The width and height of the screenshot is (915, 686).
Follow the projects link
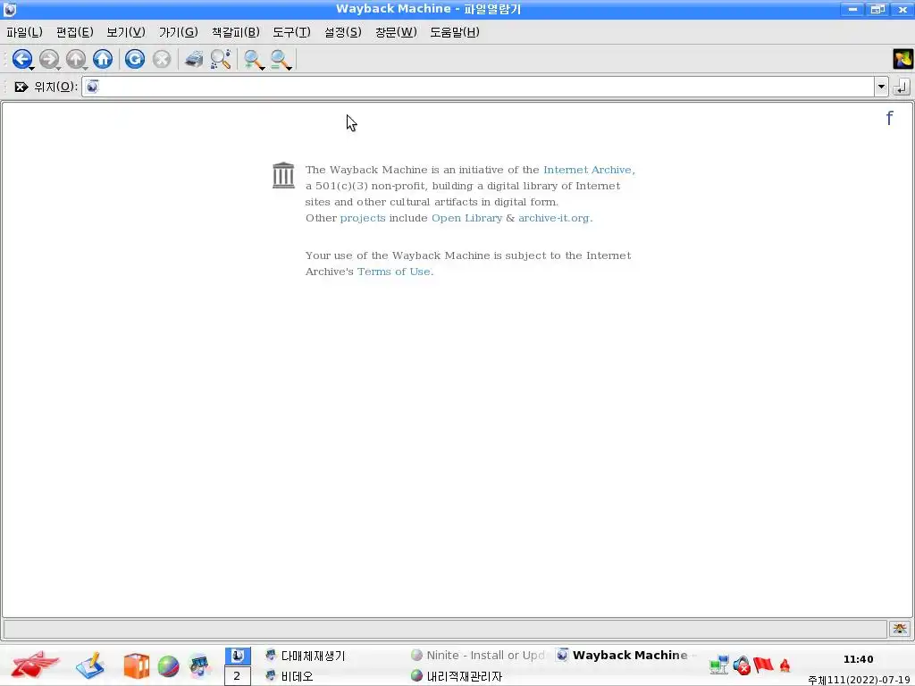pyautogui.click(x=363, y=218)
